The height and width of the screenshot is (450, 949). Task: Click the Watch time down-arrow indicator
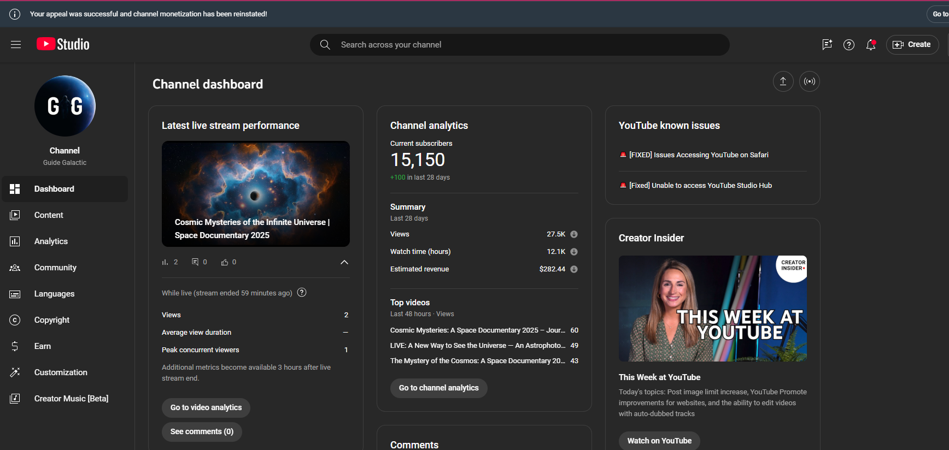point(574,252)
